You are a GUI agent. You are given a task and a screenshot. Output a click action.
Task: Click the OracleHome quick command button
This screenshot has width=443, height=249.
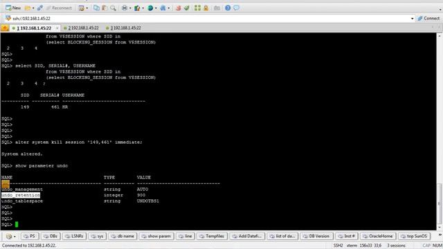coord(378,236)
